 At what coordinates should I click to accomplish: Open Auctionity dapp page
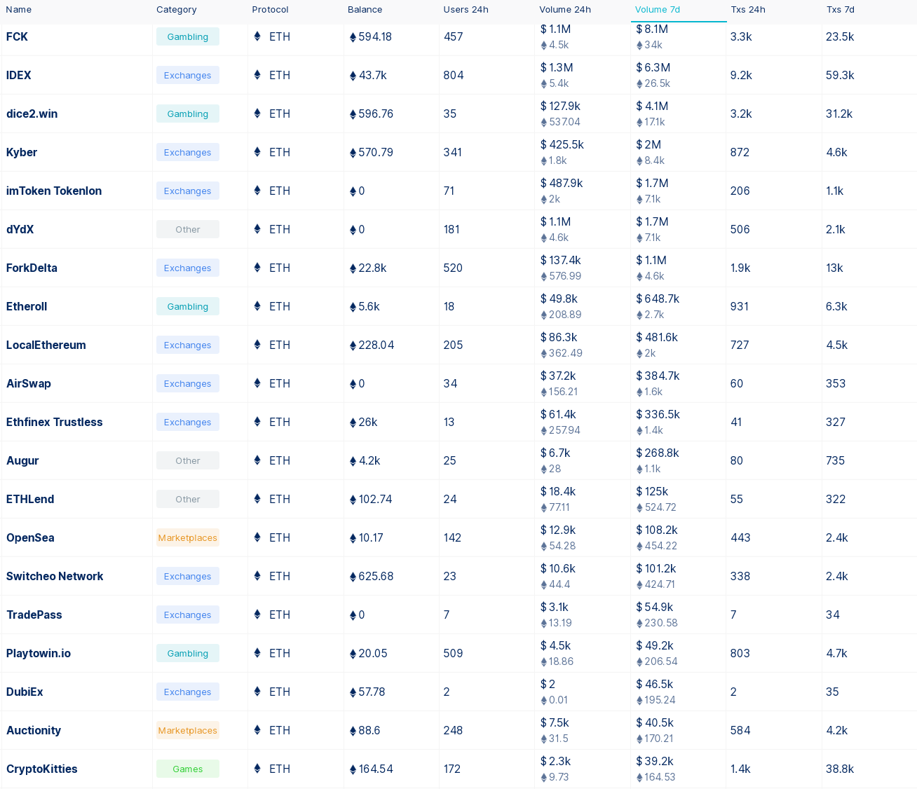34,730
